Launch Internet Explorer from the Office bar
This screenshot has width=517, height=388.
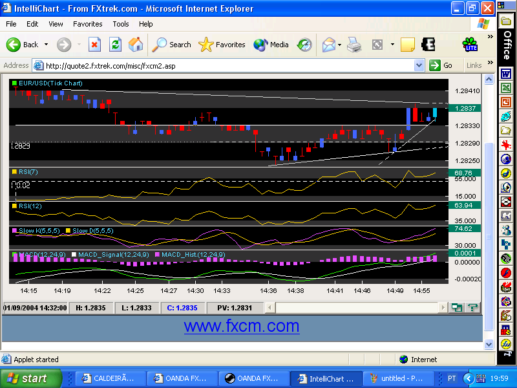point(506,116)
